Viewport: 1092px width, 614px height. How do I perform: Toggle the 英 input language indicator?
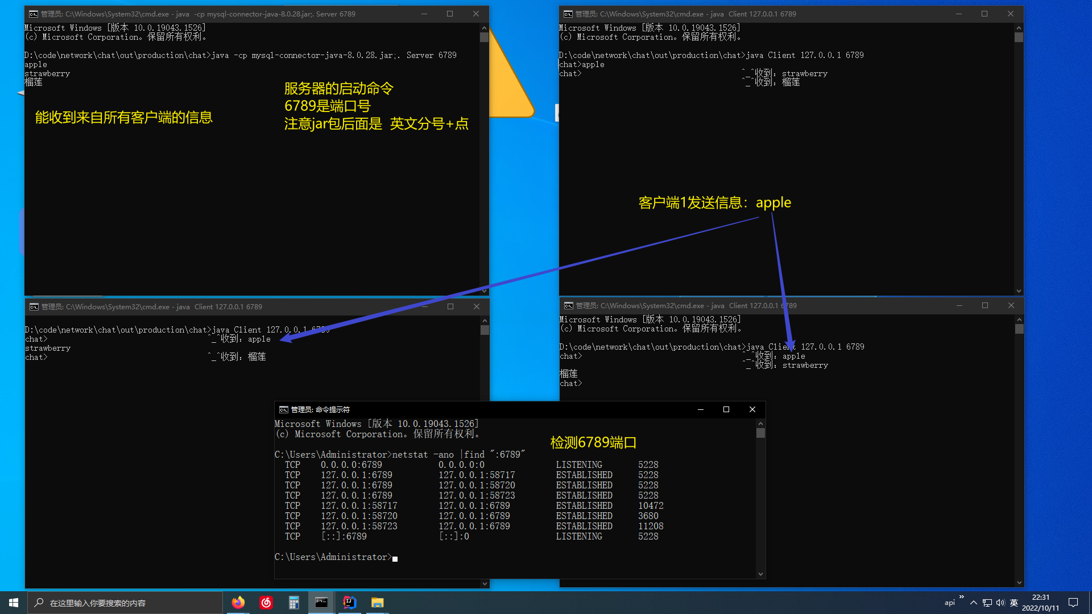pos(1014,603)
